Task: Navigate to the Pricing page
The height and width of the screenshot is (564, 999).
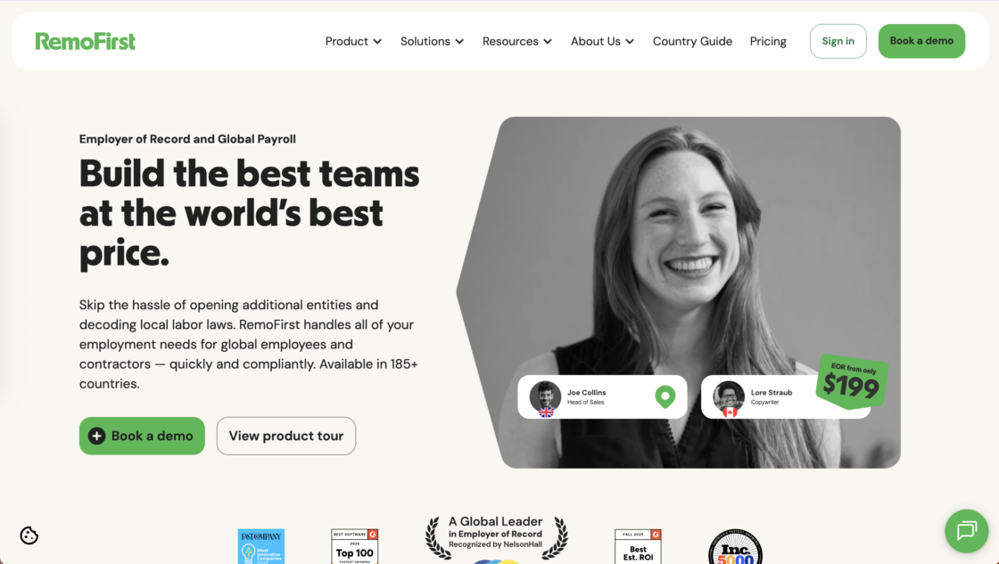Action: (x=768, y=41)
